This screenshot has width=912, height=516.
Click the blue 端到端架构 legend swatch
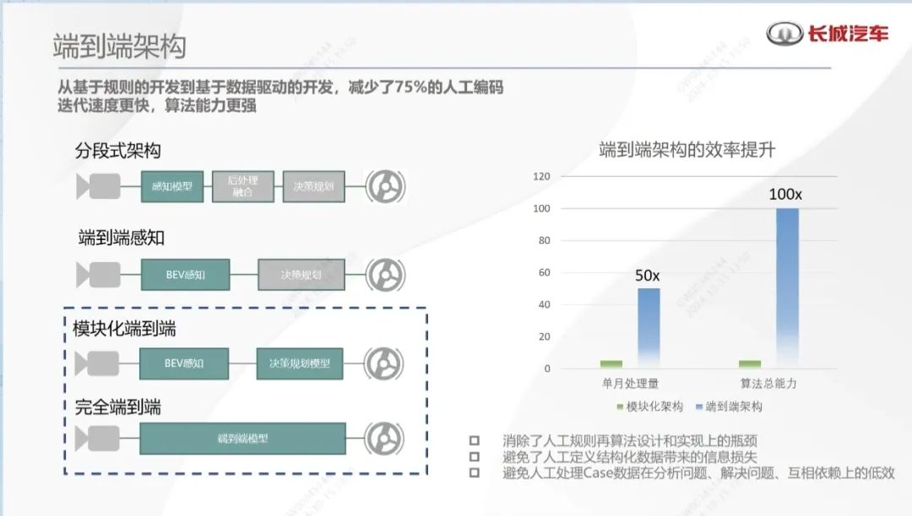tap(699, 407)
